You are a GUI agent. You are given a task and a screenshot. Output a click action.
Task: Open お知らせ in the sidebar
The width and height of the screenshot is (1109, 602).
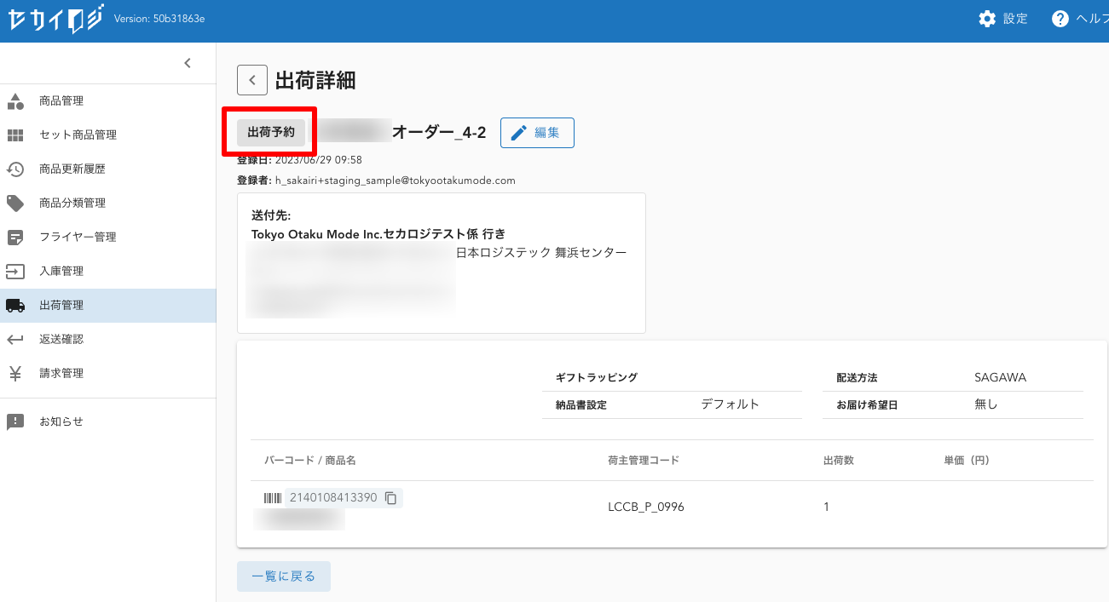coord(61,421)
